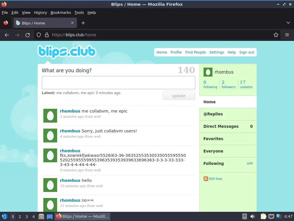Open the site Help link
The width and height of the screenshot is (294, 221).
point(232,52)
